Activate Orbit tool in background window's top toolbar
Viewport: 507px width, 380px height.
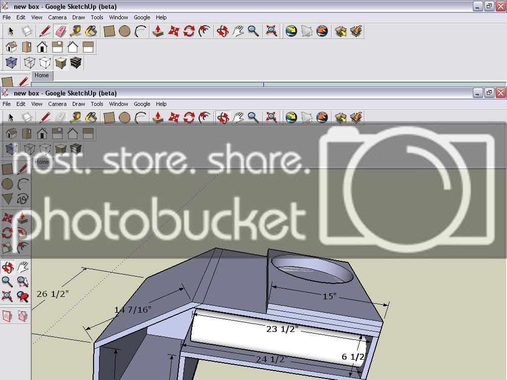223,31
